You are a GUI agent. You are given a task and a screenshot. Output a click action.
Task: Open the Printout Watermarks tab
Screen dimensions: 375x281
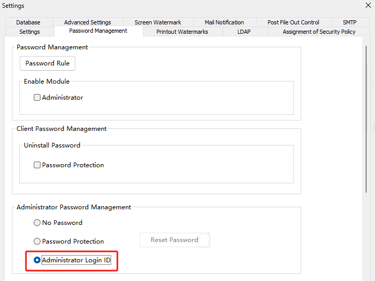click(x=182, y=32)
